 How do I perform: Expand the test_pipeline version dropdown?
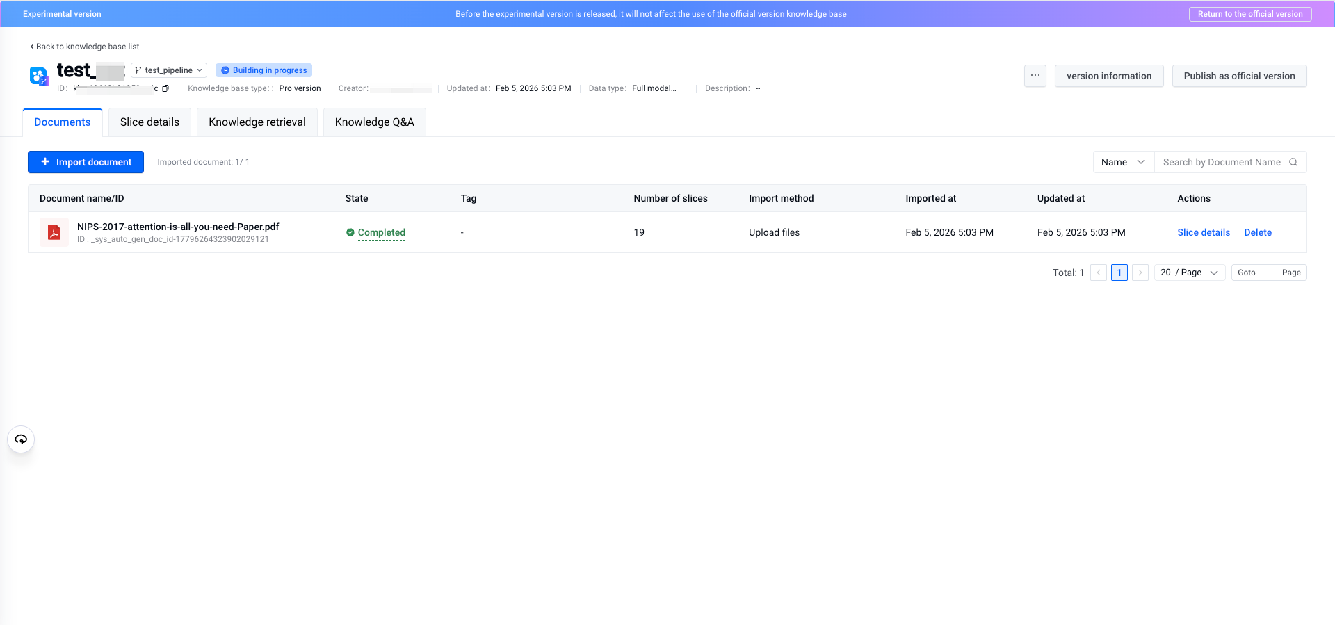click(x=169, y=70)
